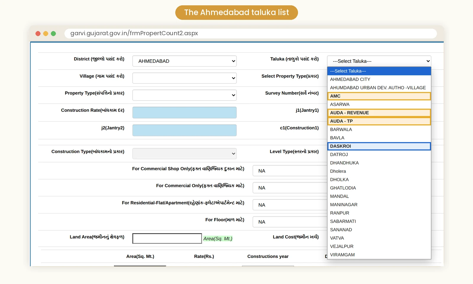This screenshot has height=284, width=473.
Task: Click the green window dot
Action: pyautogui.click(x=53, y=33)
